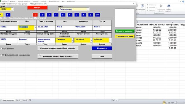Click green Вставить картинку button
The height and width of the screenshot is (104, 185).
click(x=125, y=31)
